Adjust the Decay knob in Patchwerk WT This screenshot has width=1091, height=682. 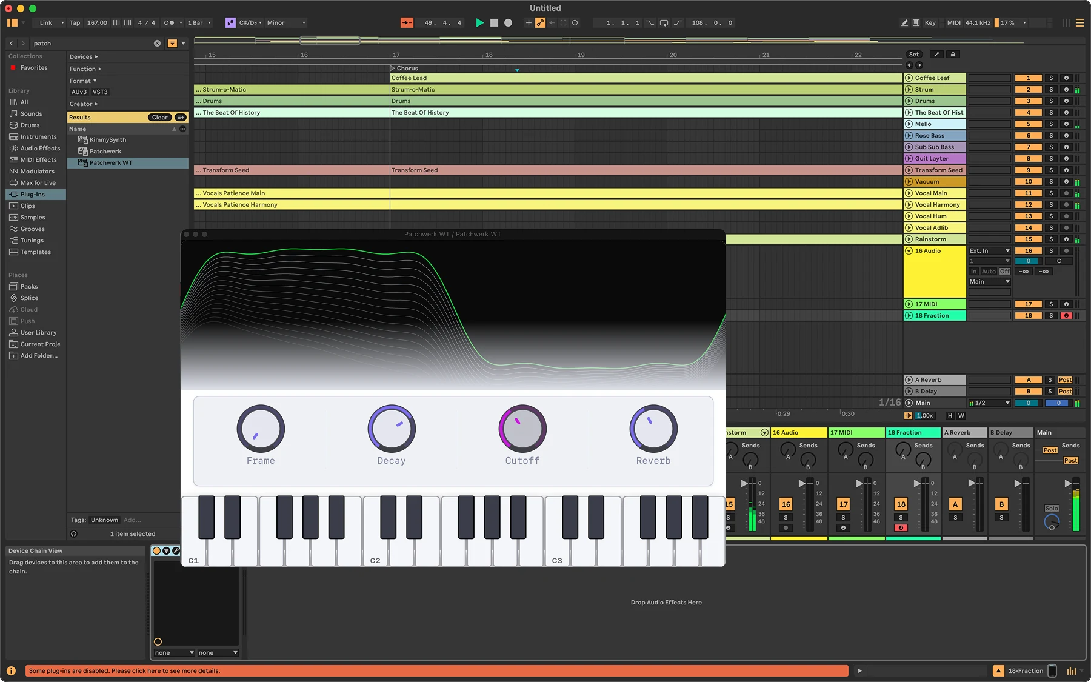pyautogui.click(x=392, y=429)
